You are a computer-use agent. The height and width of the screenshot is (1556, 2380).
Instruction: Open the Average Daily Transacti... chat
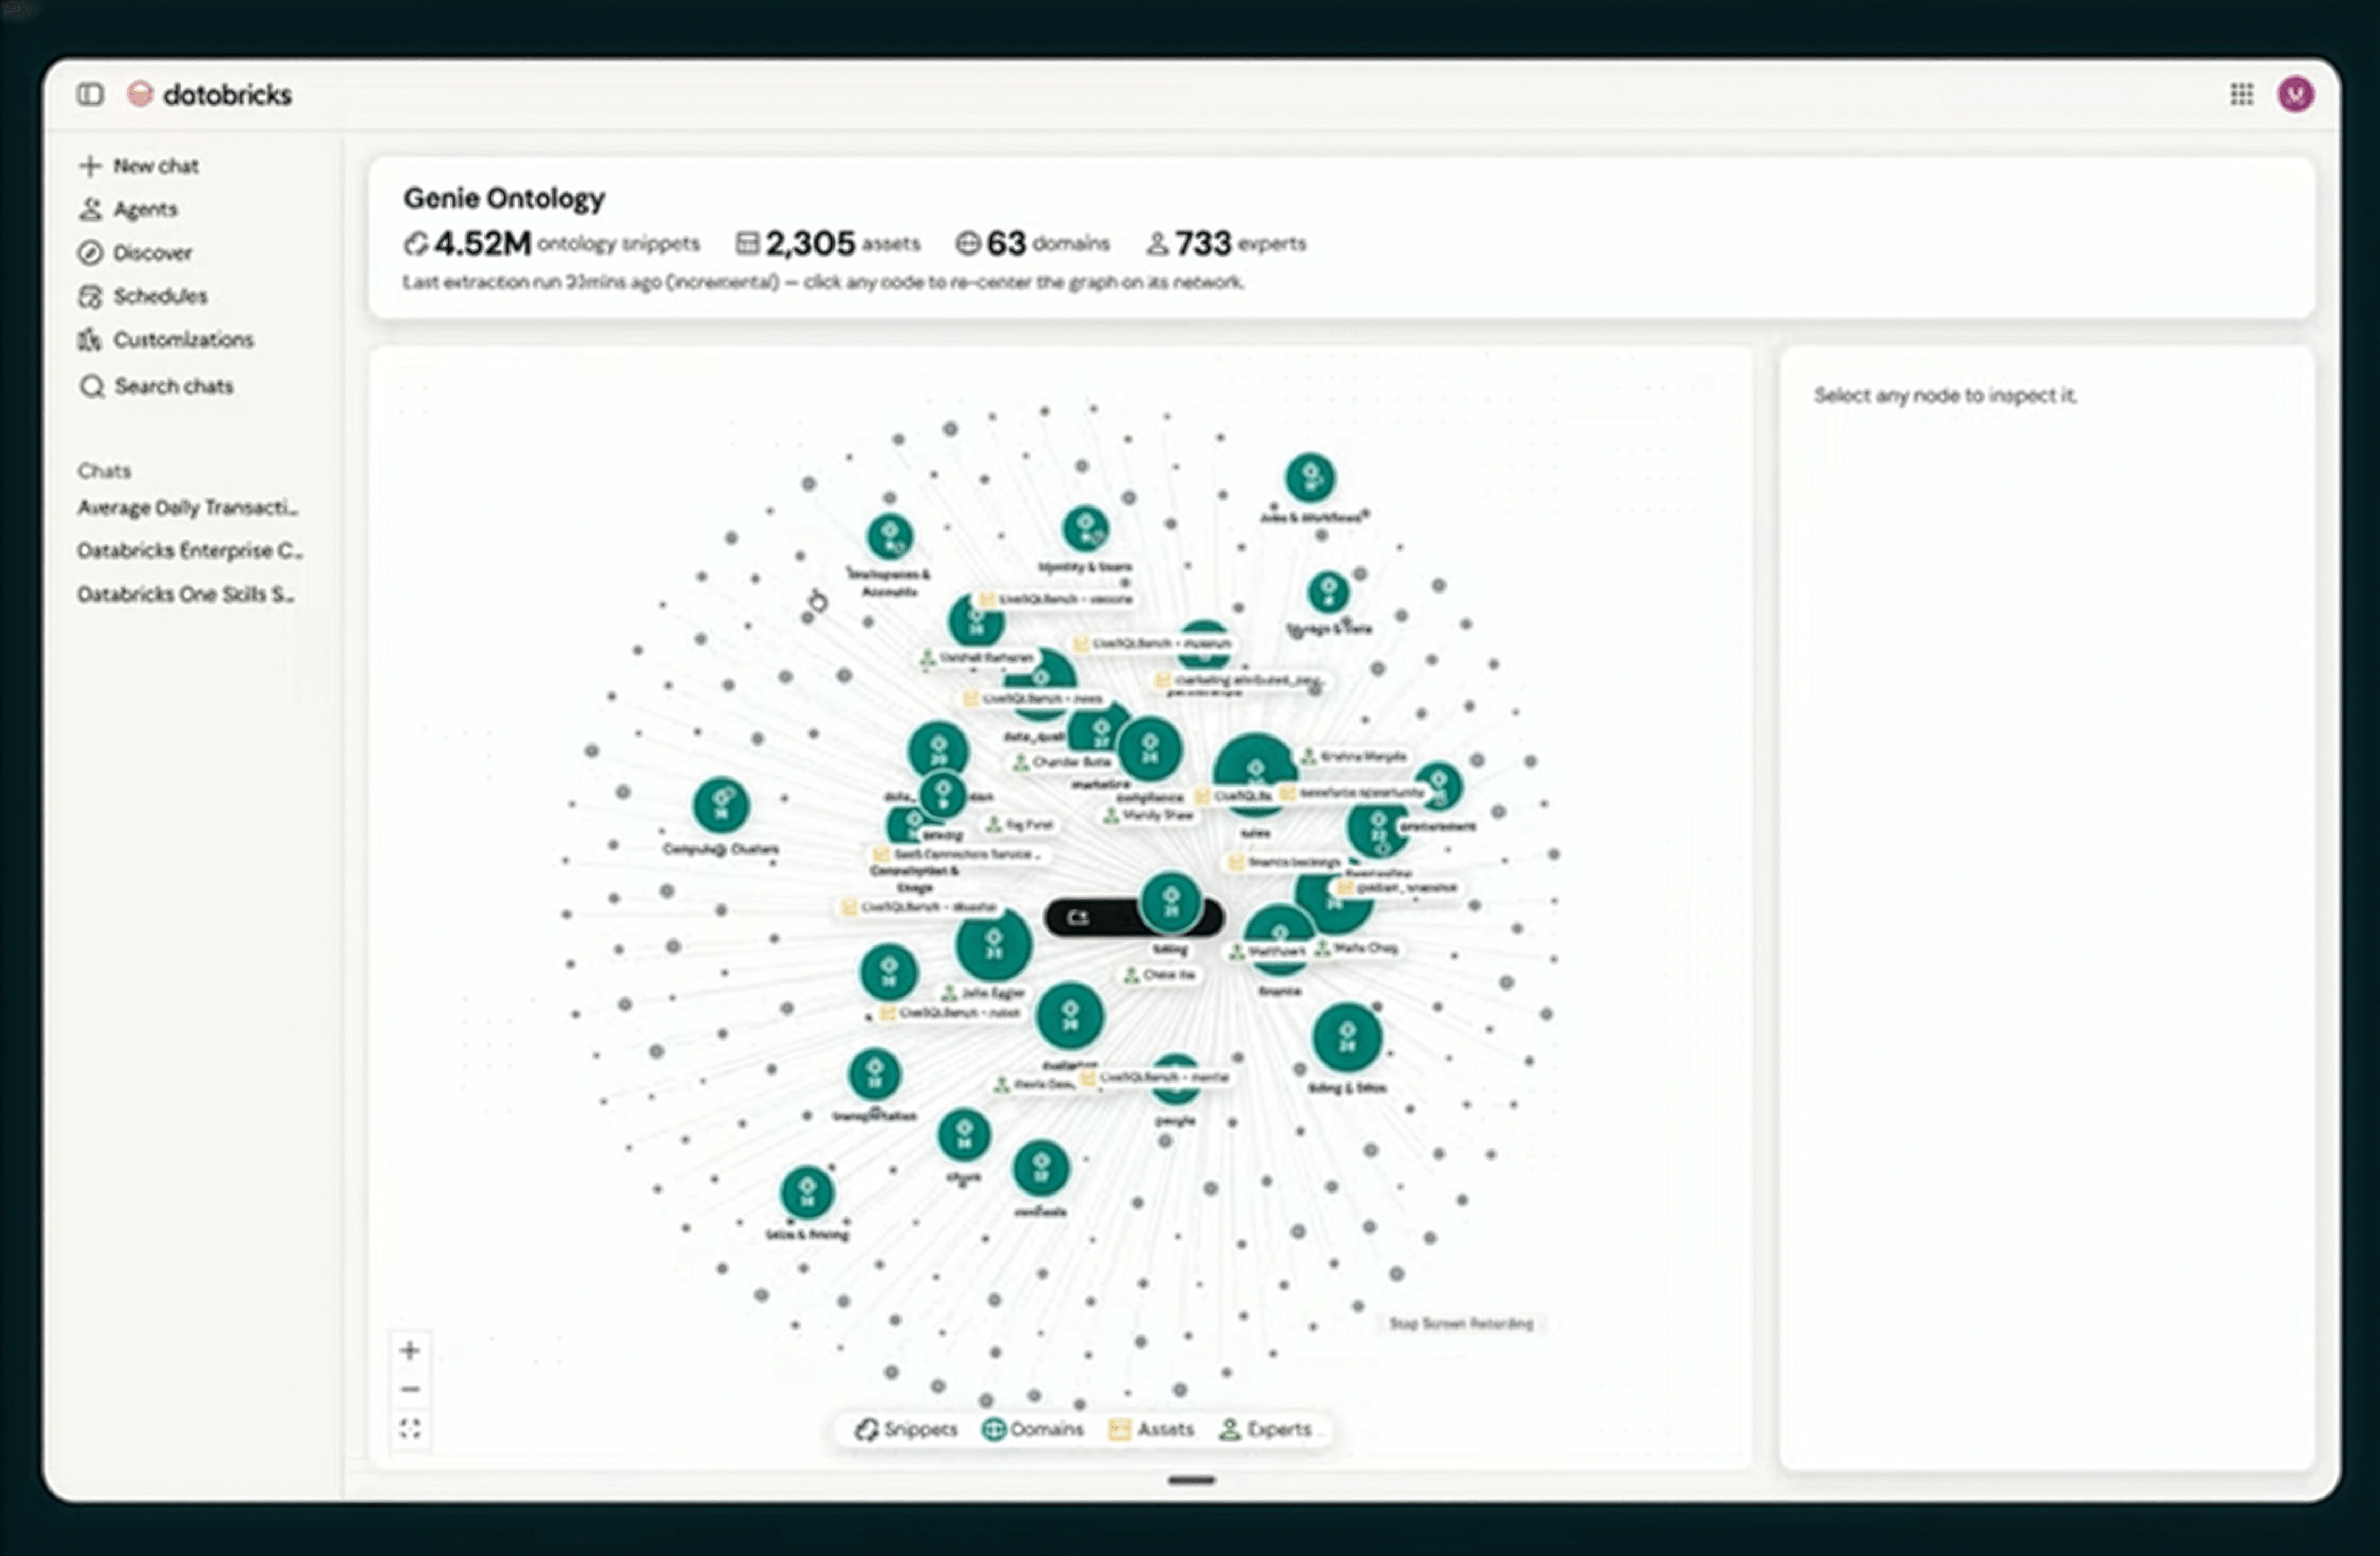coord(188,507)
